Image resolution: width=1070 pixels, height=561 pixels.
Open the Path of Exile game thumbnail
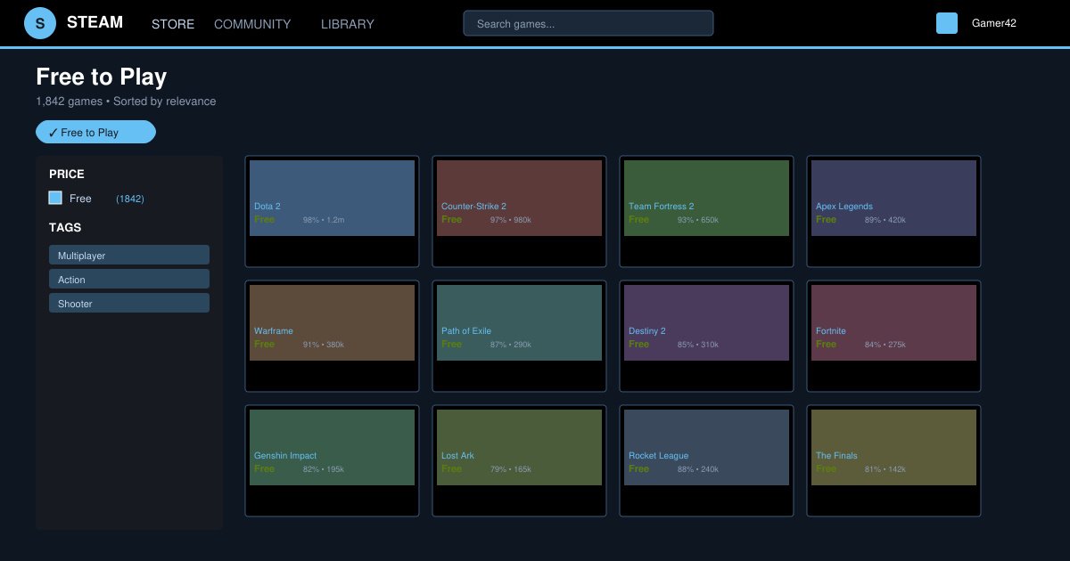(519, 322)
